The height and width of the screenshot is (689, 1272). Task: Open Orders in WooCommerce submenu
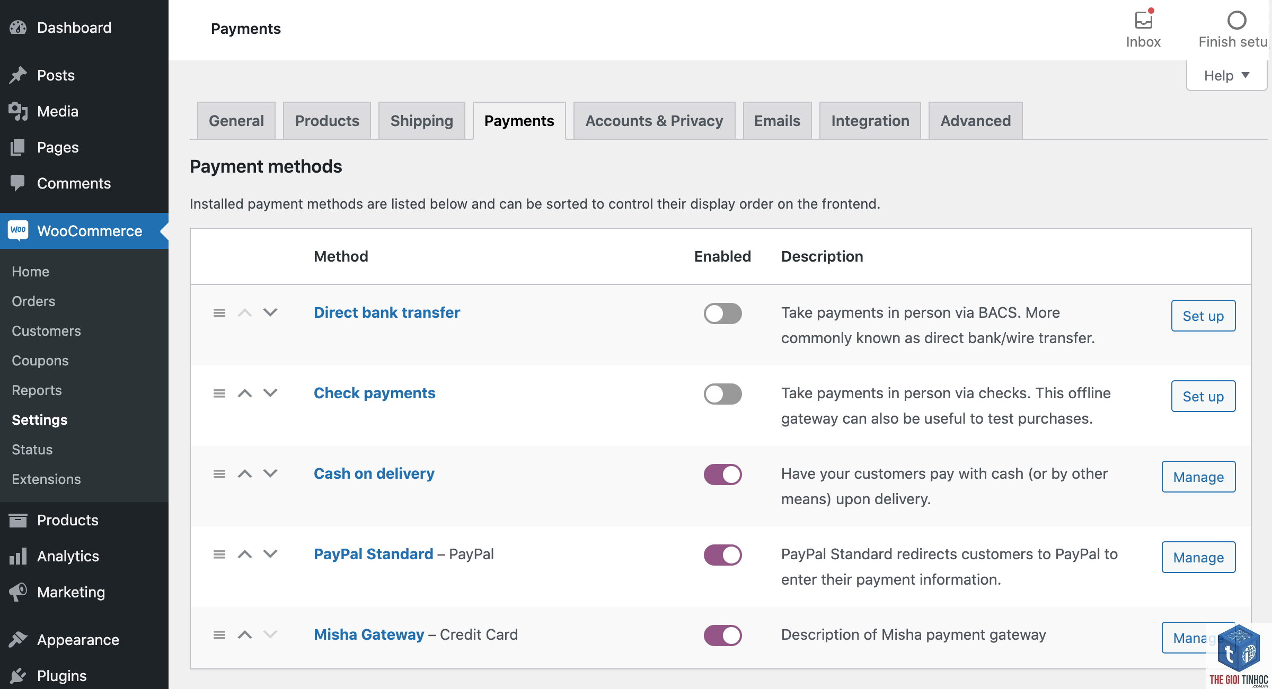(x=33, y=301)
